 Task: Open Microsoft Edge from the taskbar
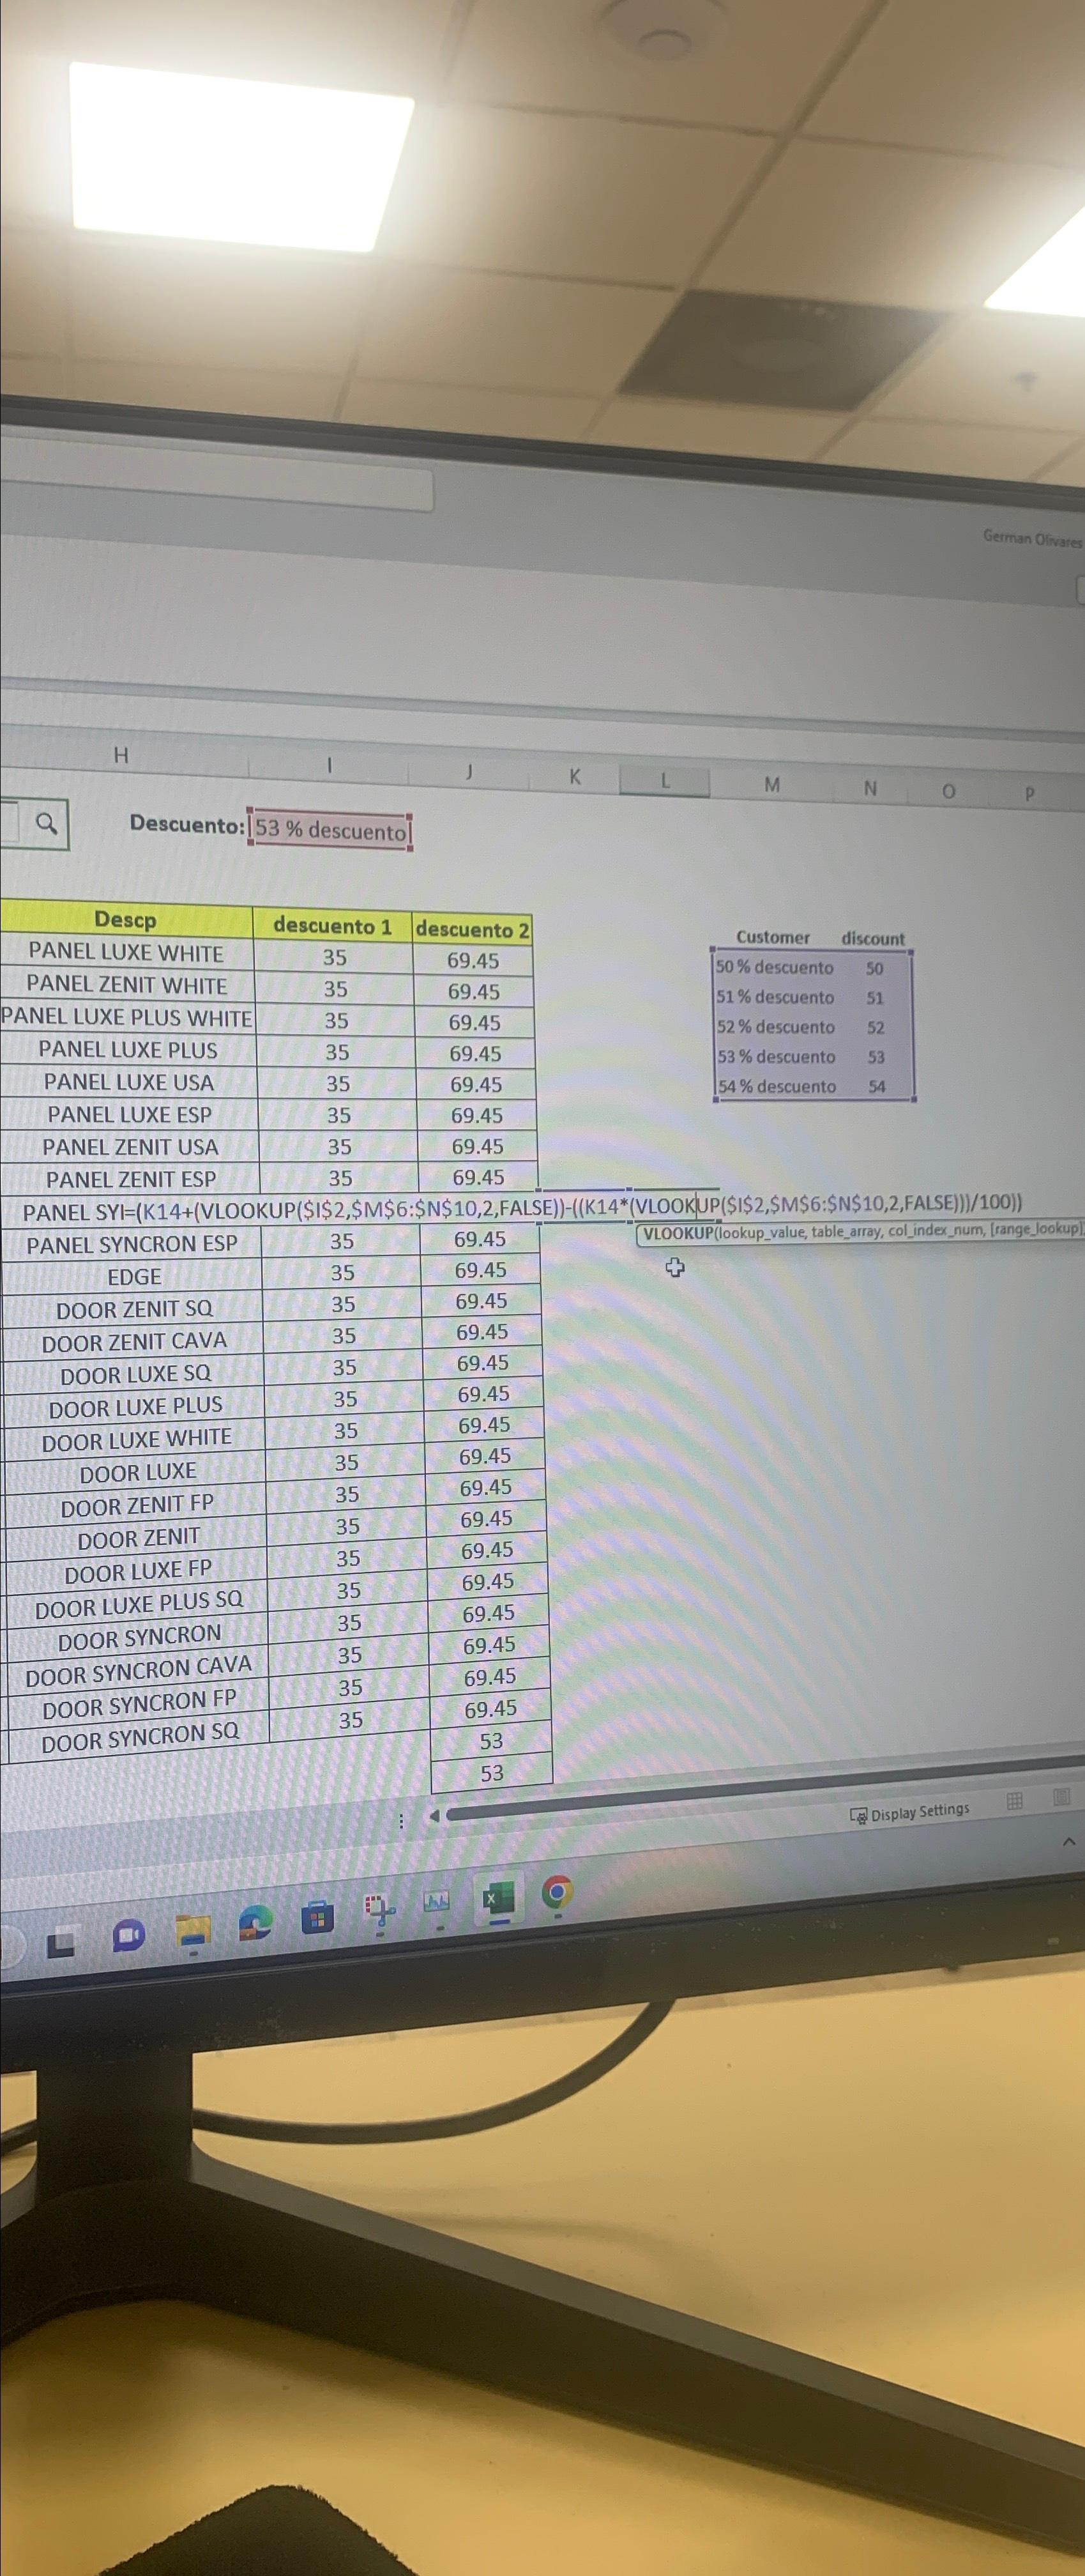point(255,1922)
